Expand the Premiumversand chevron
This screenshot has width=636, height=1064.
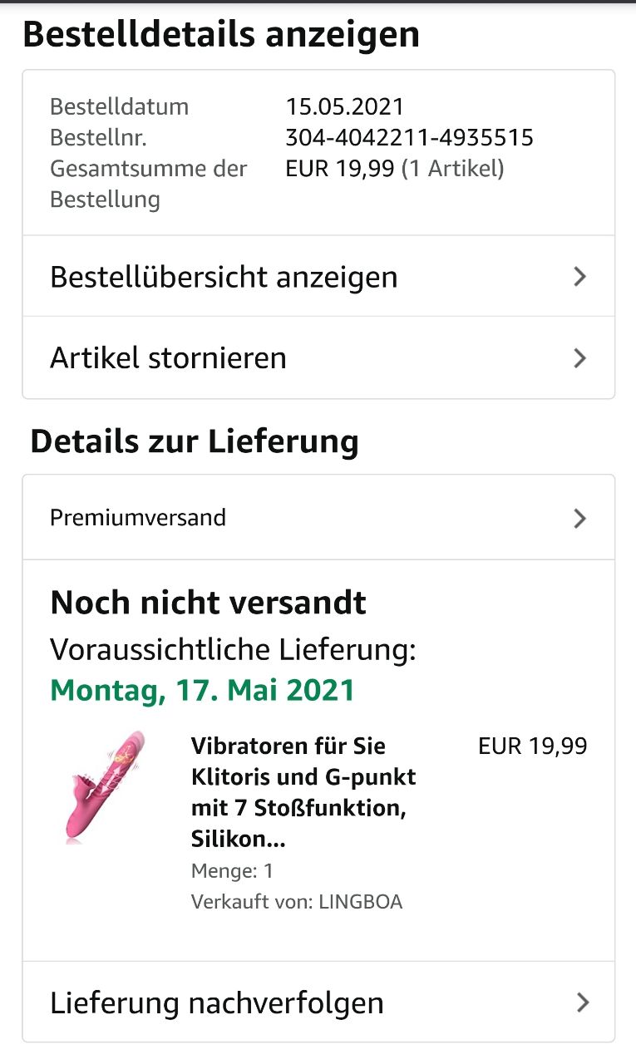point(580,519)
